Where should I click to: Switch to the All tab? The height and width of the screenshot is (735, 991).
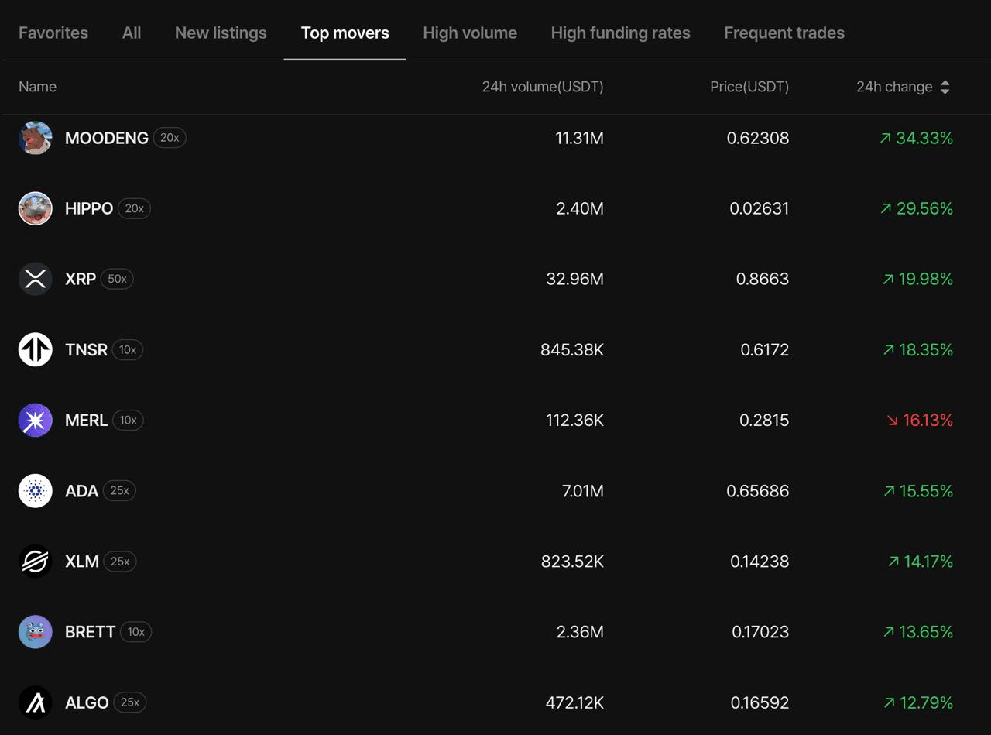pos(132,33)
